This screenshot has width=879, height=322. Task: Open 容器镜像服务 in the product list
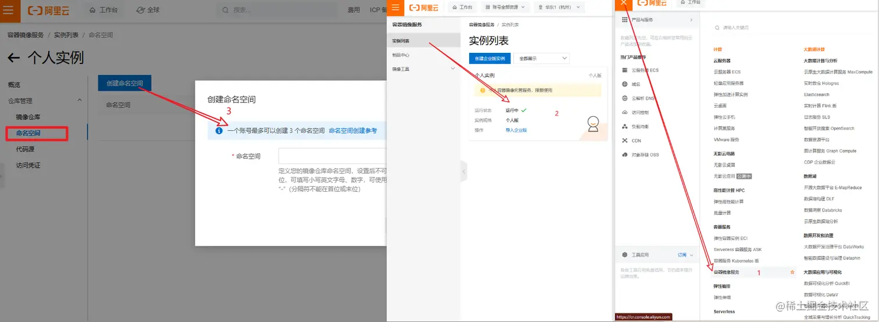(x=727, y=272)
